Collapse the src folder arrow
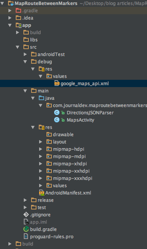Image resolution: width=147 pixels, height=249 pixels. pos(18,47)
